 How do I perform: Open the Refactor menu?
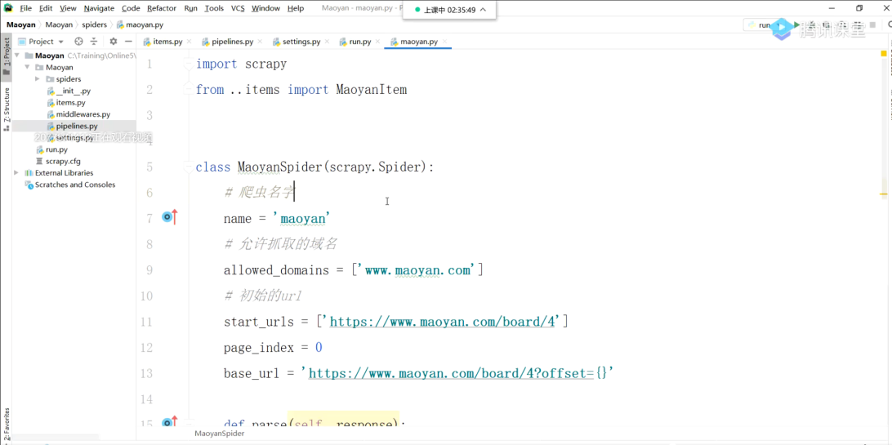[162, 8]
